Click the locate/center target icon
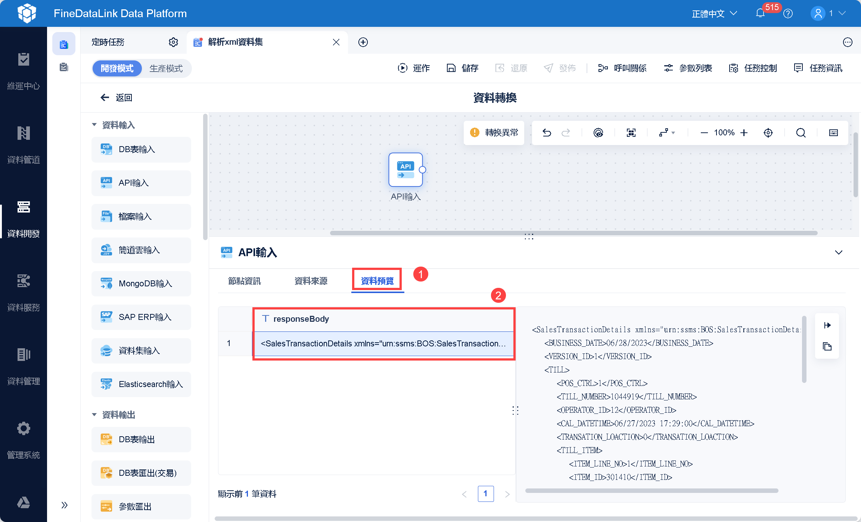This screenshot has width=861, height=522. pyautogui.click(x=768, y=133)
